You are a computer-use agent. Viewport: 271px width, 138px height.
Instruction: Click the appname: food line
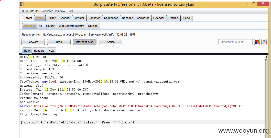[x=32, y=86]
